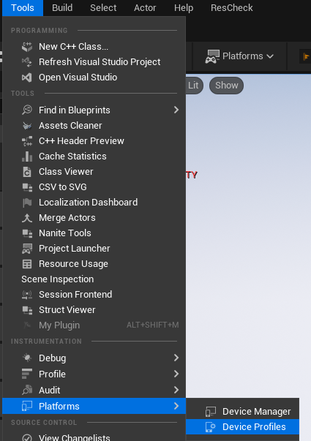Click the Session Frontend broadcast icon
Image resolution: width=311 pixels, height=441 pixels.
tap(27, 295)
